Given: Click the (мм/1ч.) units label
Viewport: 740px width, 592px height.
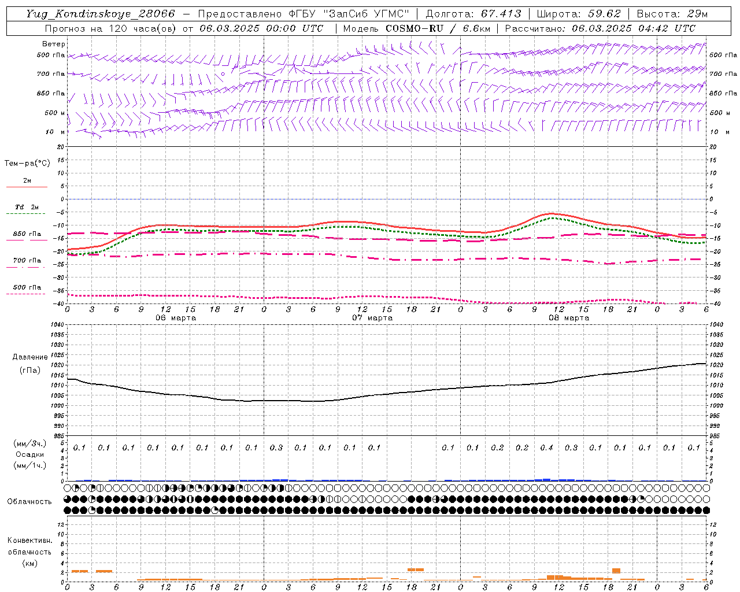Looking at the screenshot, I should [x=30, y=465].
